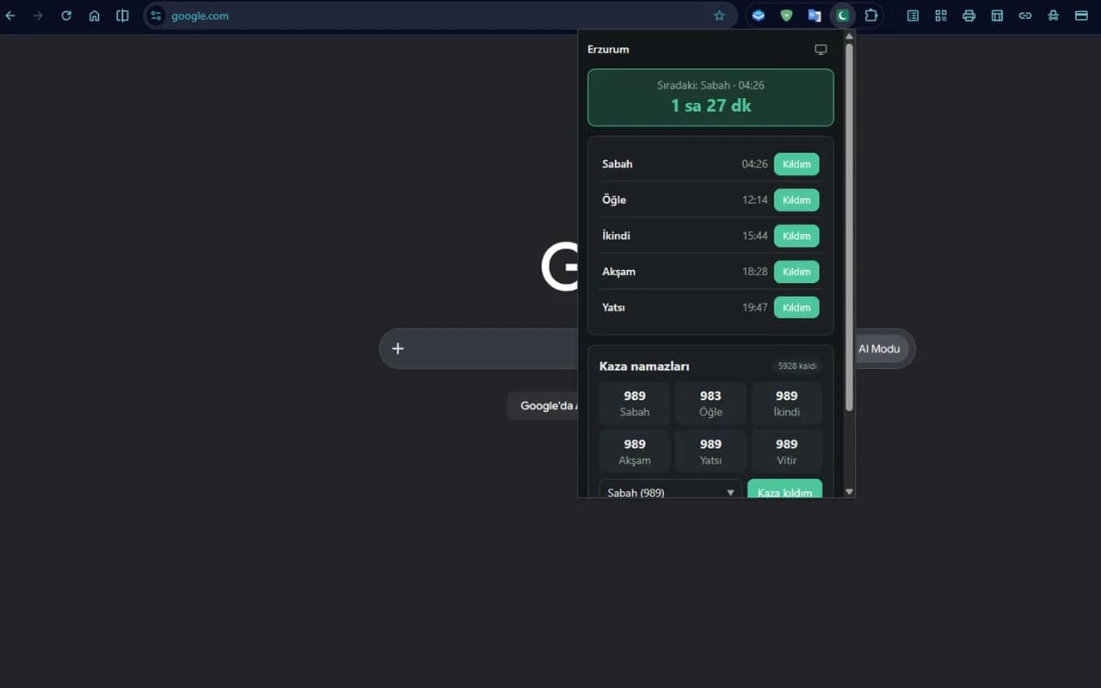1101x688 pixels.
Task: Select the 989 Akşam kaza card
Action: [x=635, y=451]
